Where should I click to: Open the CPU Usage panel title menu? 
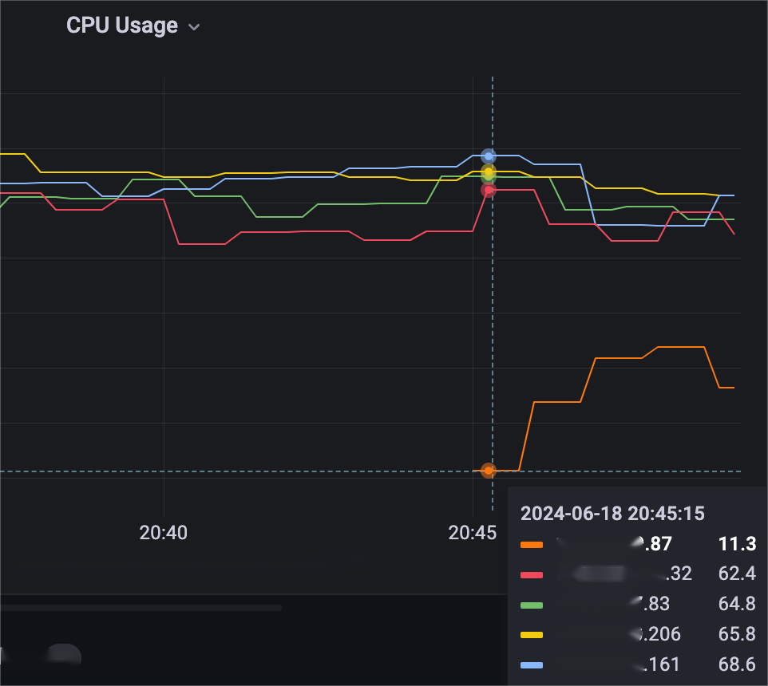pyautogui.click(x=122, y=26)
